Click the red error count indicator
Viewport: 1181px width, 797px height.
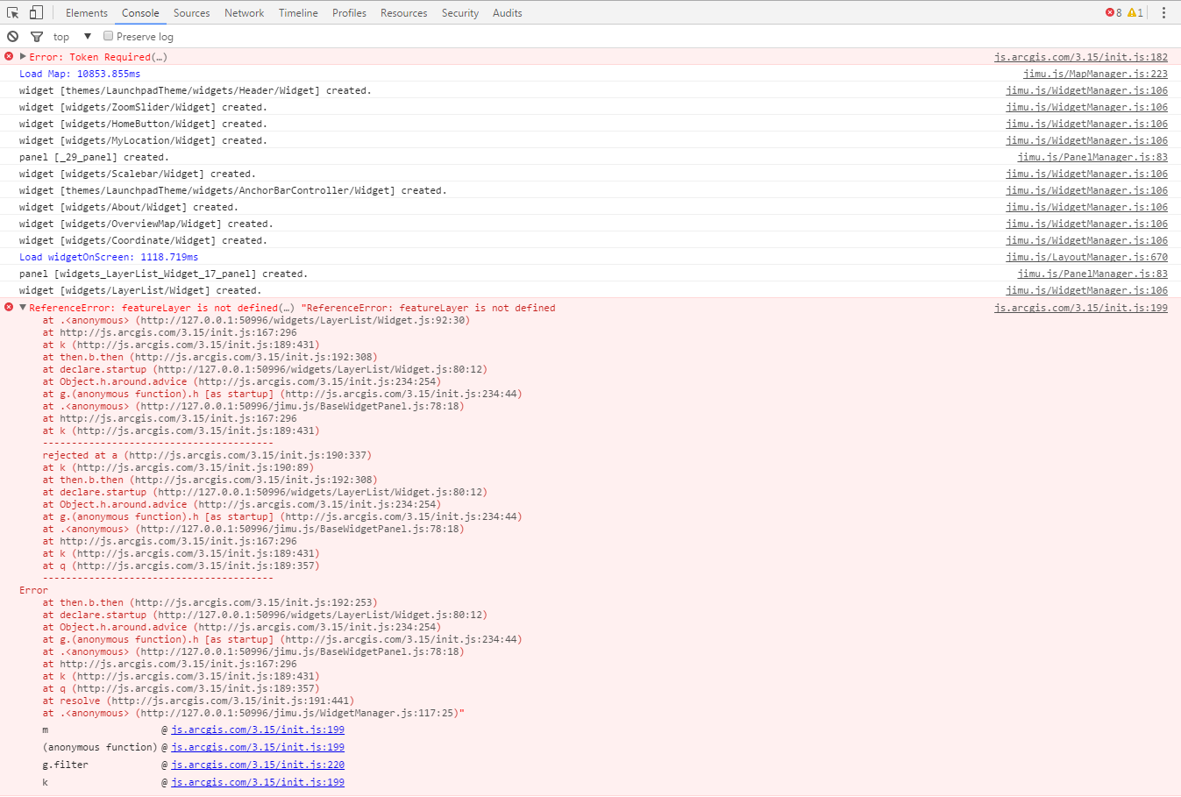[1113, 12]
